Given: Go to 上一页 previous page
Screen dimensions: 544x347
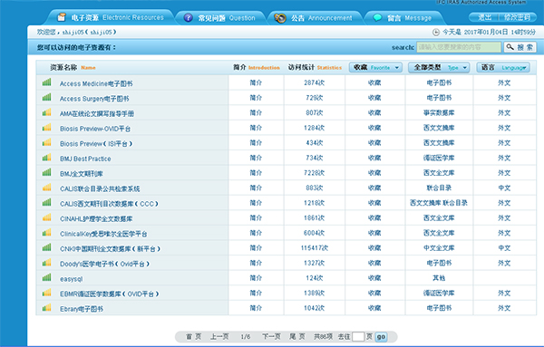Looking at the screenshot, I should pyautogui.click(x=219, y=337).
